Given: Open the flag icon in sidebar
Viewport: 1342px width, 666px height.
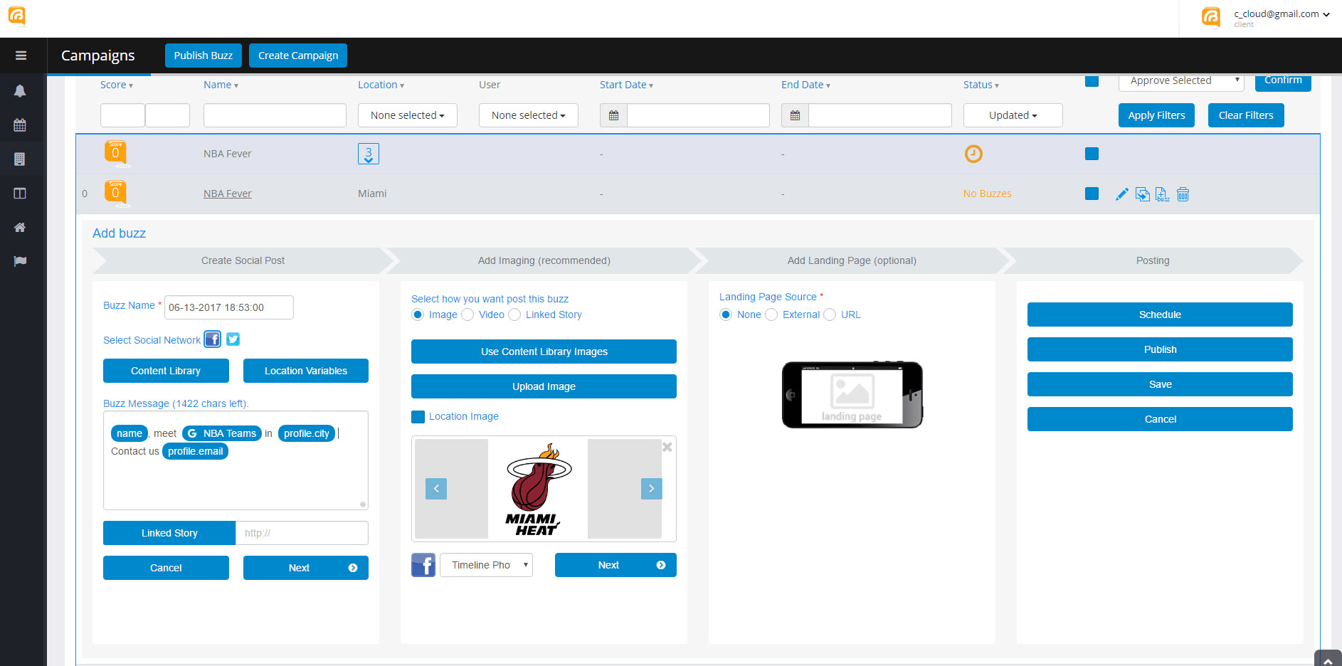Looking at the screenshot, I should click(x=20, y=261).
